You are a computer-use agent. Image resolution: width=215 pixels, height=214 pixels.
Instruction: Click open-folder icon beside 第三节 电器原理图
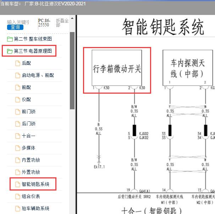pyautogui.click(x=10, y=51)
